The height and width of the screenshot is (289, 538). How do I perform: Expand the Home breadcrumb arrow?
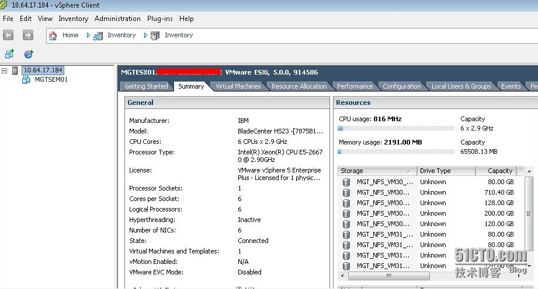[88, 36]
